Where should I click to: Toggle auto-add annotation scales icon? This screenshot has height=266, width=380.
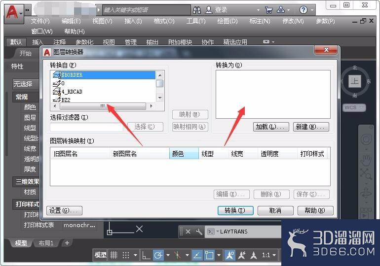(242, 255)
